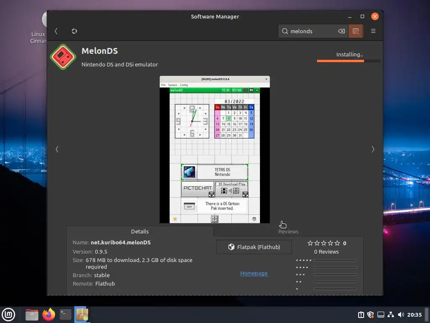The width and height of the screenshot is (430, 323).
Task: Open the volume control tray icon
Action: pos(401,315)
